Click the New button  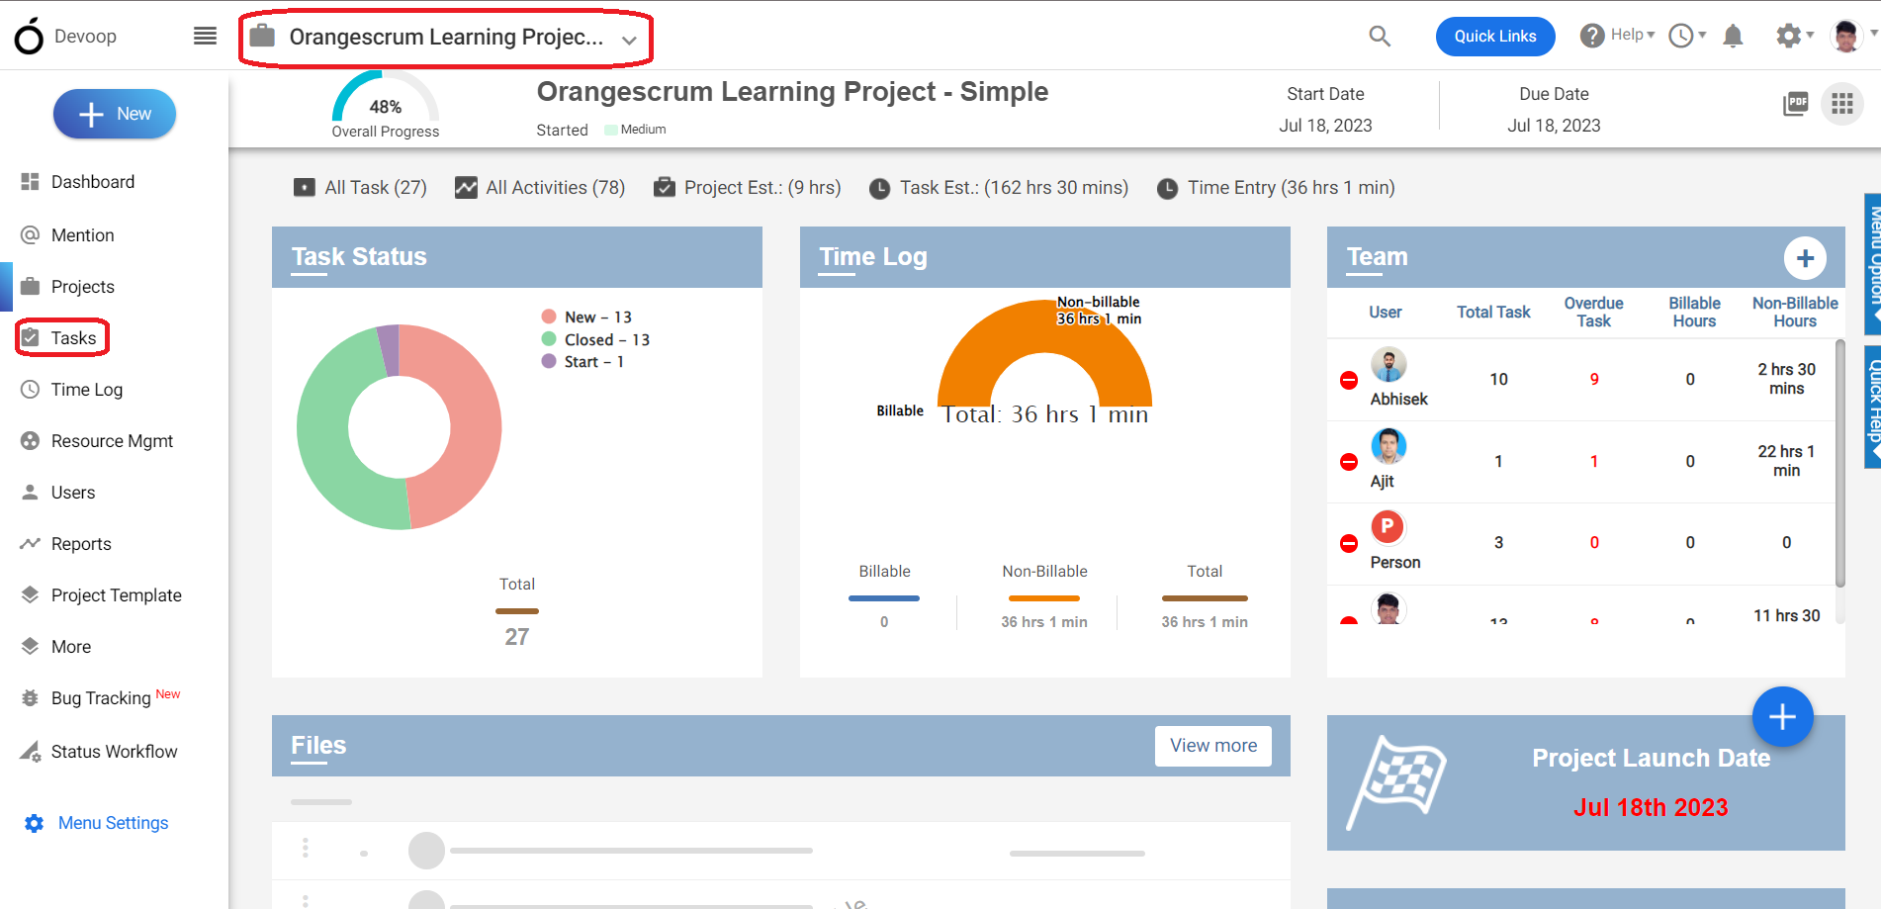(x=115, y=114)
